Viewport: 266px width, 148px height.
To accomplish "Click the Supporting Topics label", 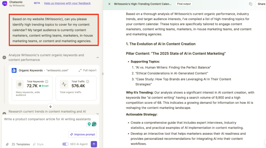I will coord(145,62).
